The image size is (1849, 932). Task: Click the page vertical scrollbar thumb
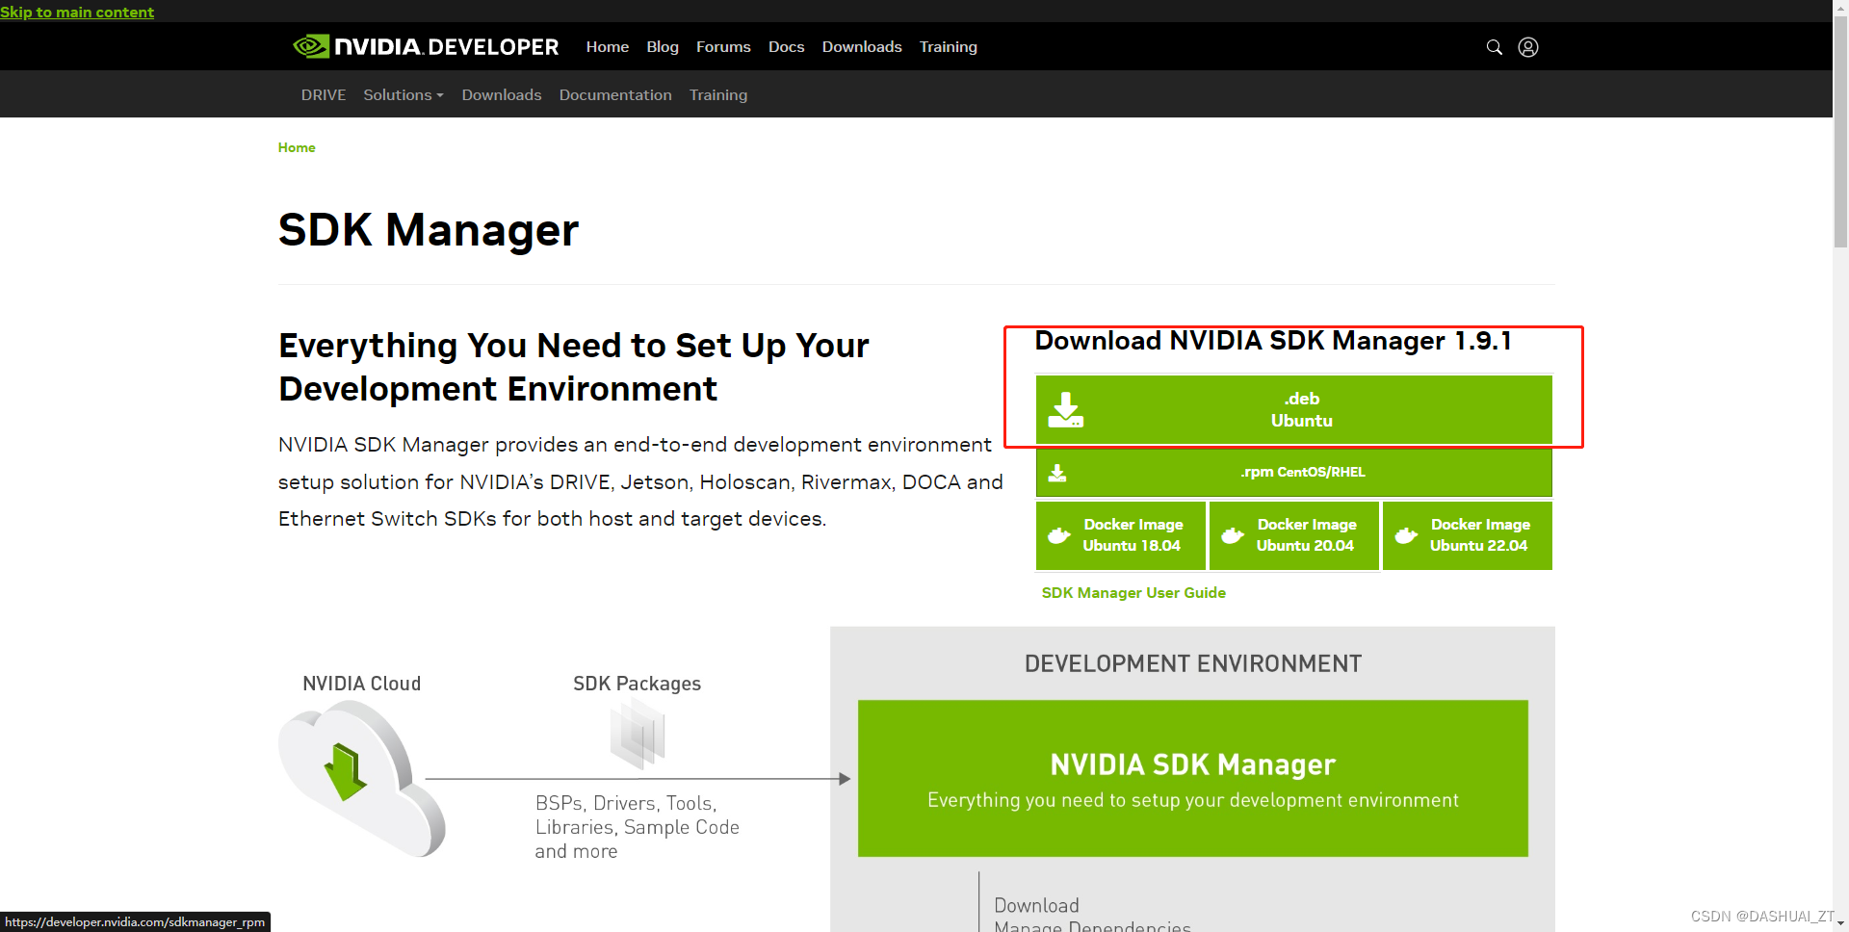tap(1840, 132)
